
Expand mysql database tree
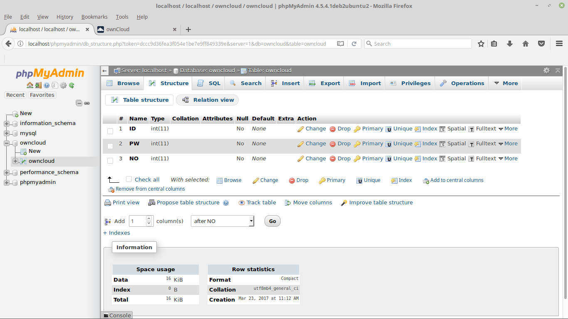pyautogui.click(x=6, y=133)
